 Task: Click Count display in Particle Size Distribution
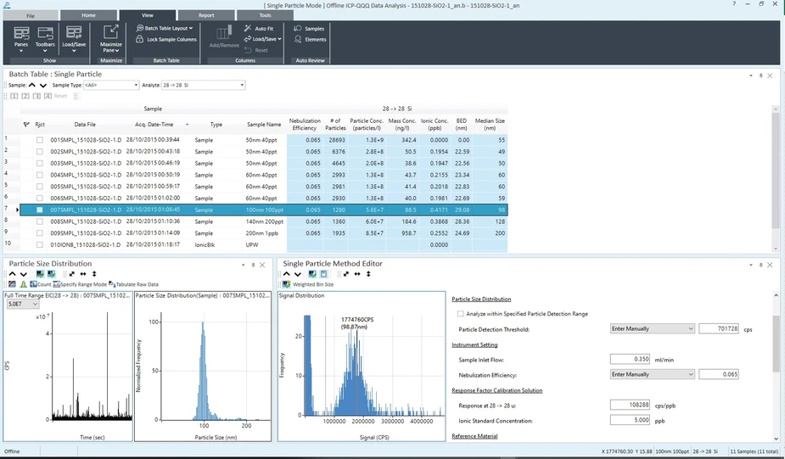41,284
